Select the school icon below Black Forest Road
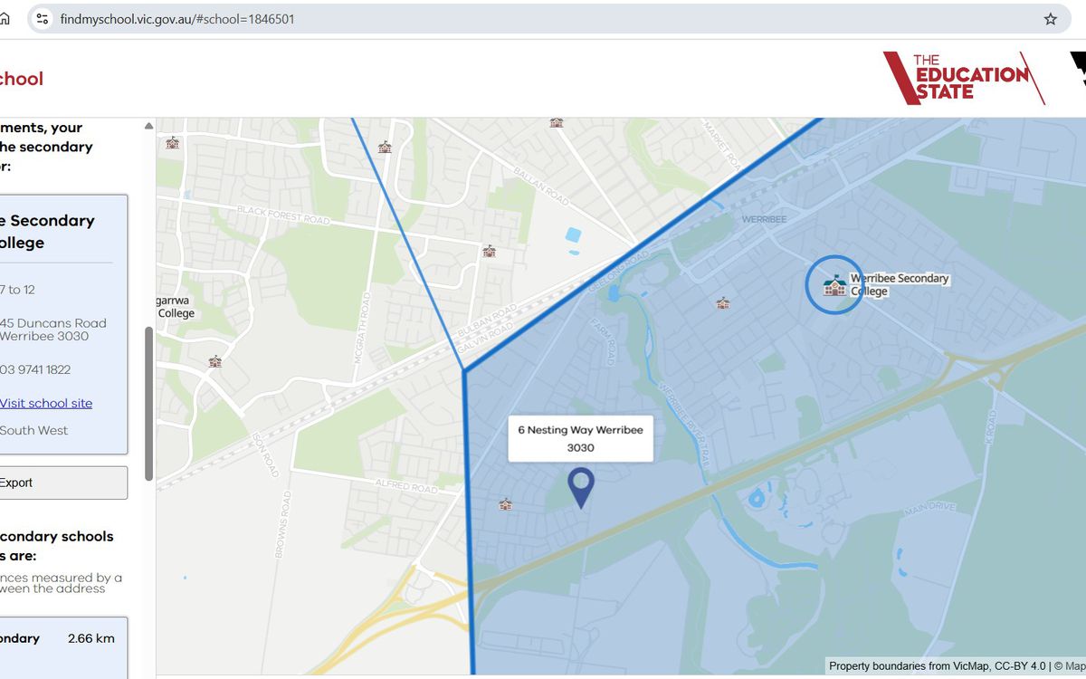The image size is (1086, 679). 490,251
